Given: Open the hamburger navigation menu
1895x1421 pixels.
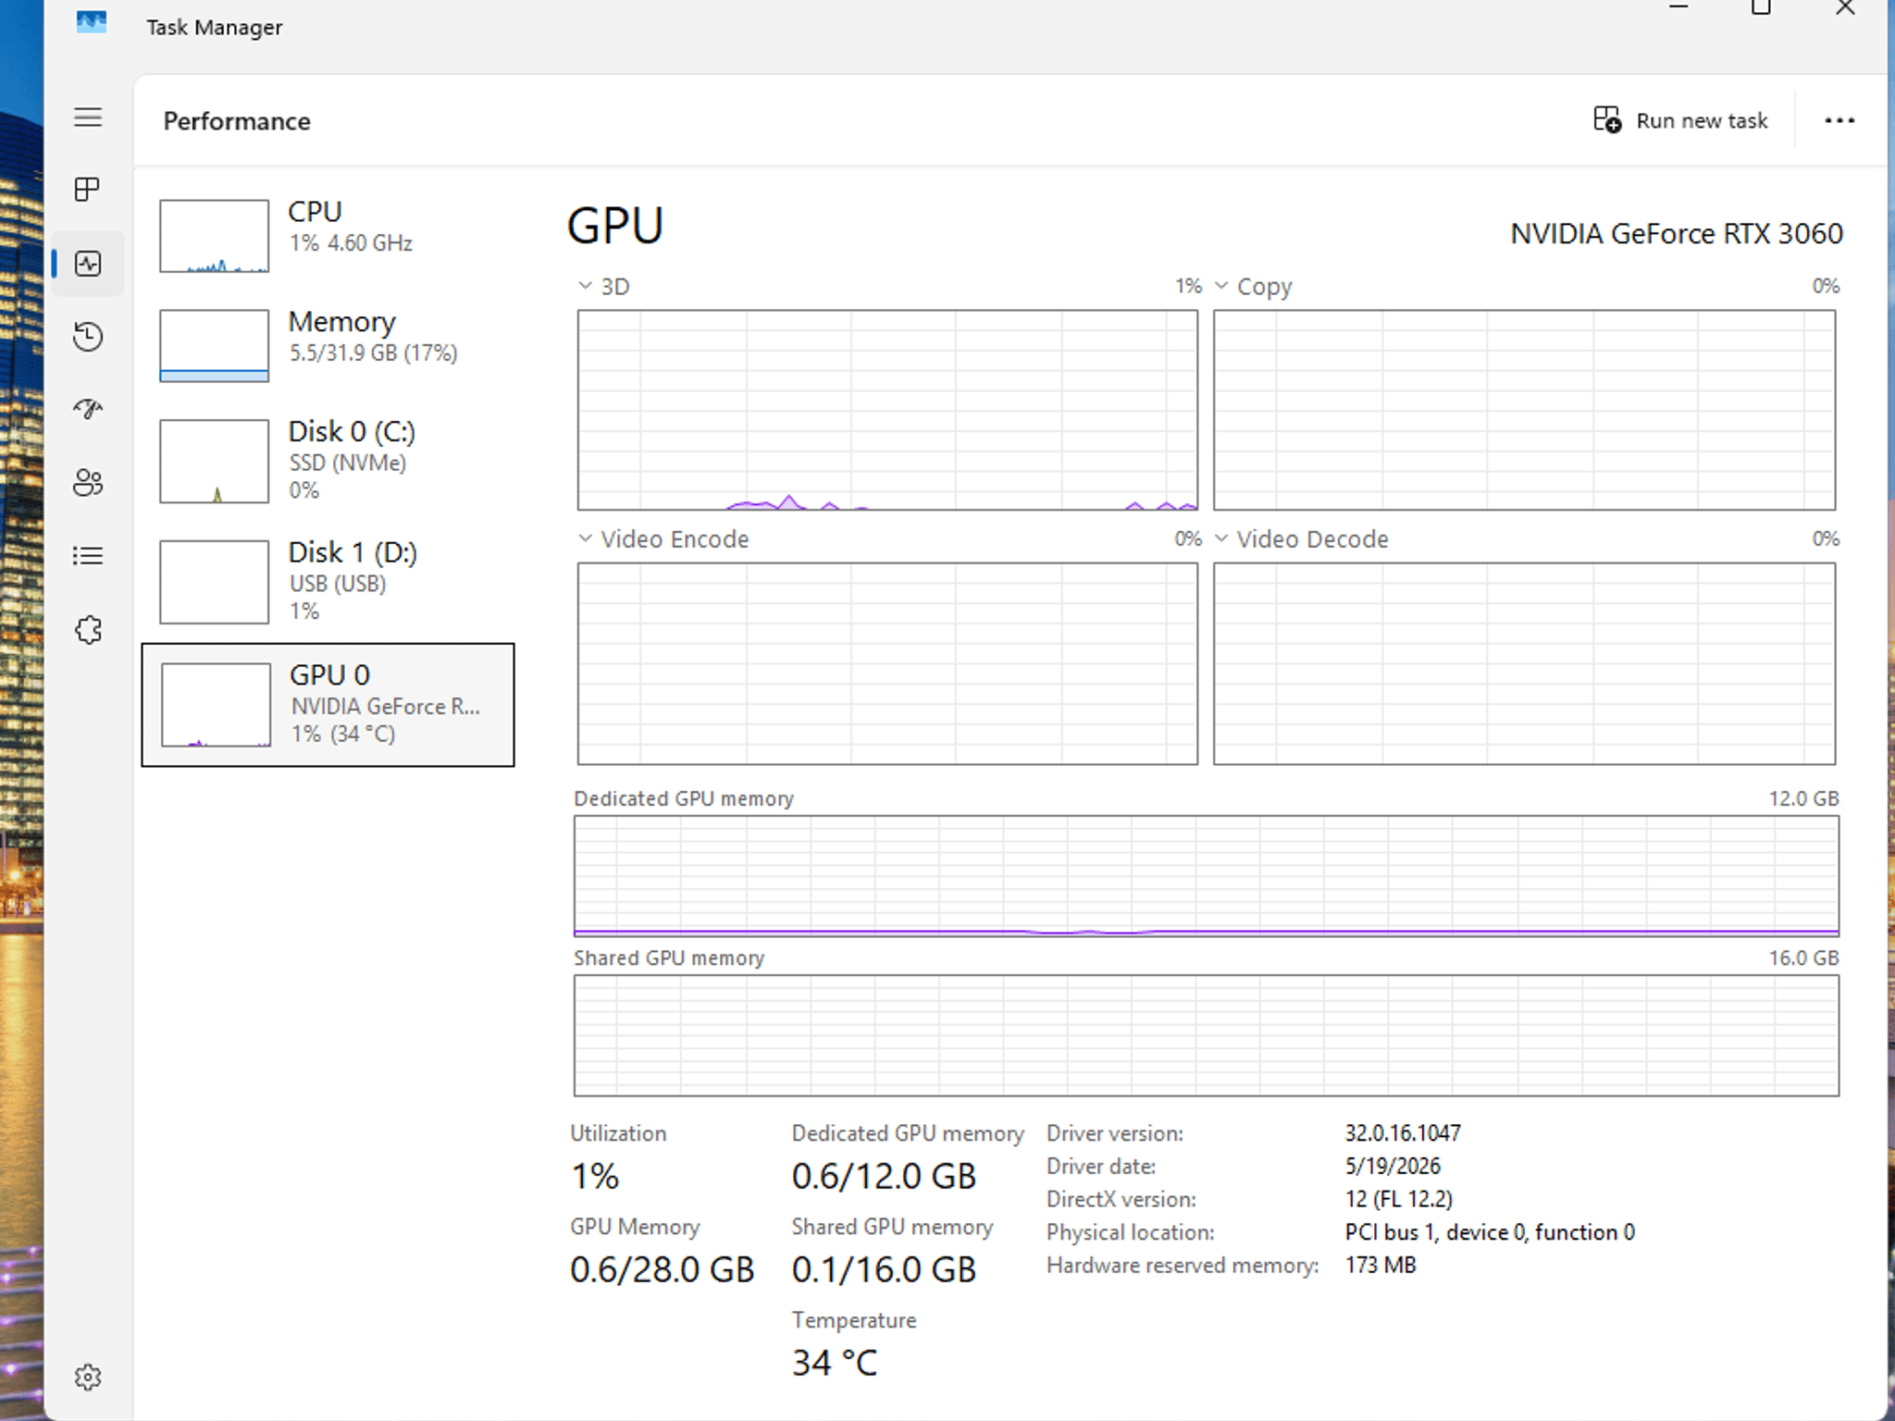Looking at the screenshot, I should coord(88,117).
